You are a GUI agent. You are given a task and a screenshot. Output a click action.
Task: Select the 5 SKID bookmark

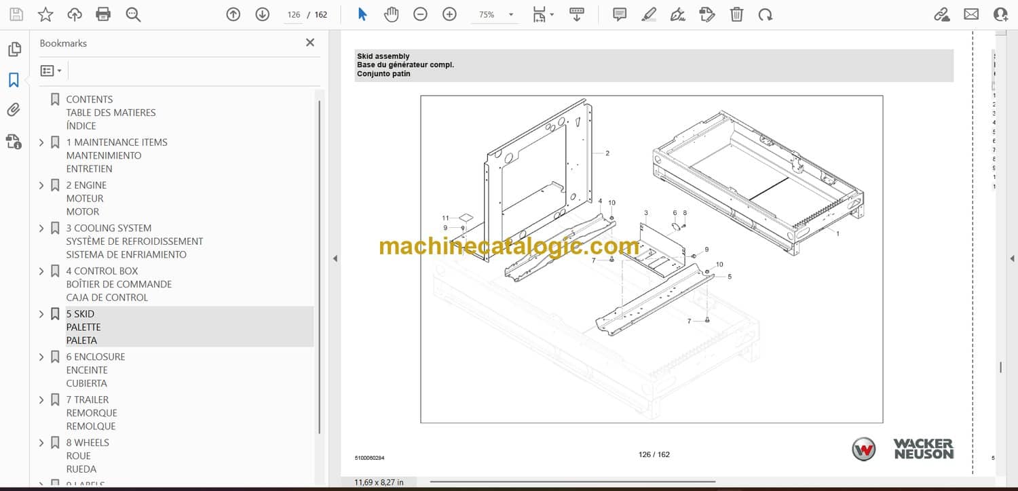tap(83, 327)
